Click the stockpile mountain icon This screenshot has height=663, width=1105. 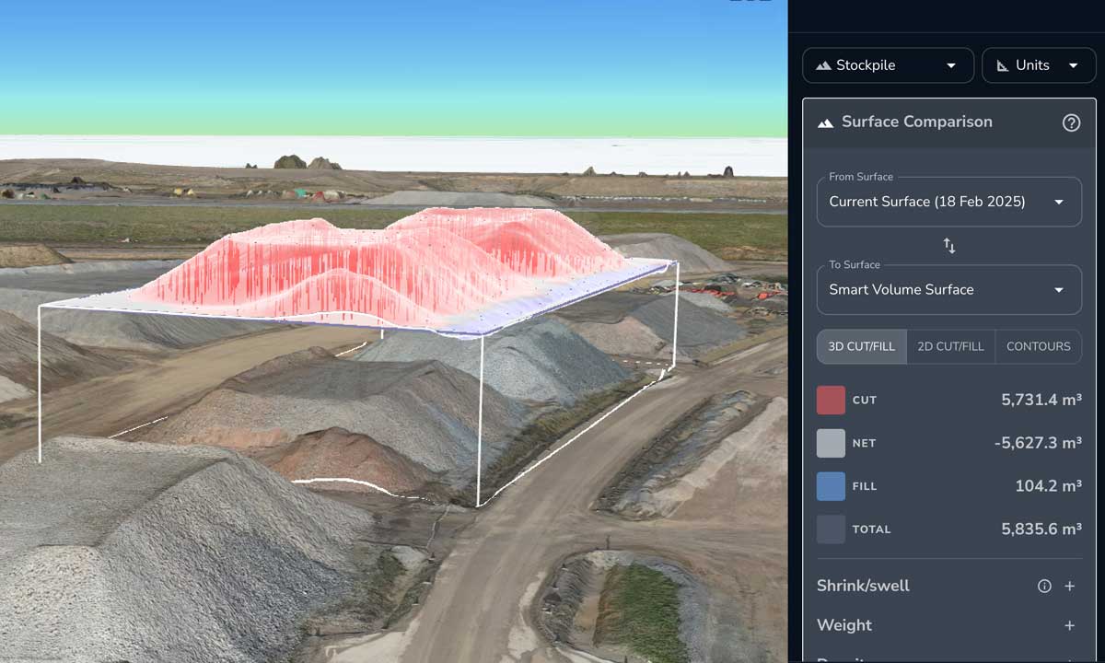pos(823,65)
